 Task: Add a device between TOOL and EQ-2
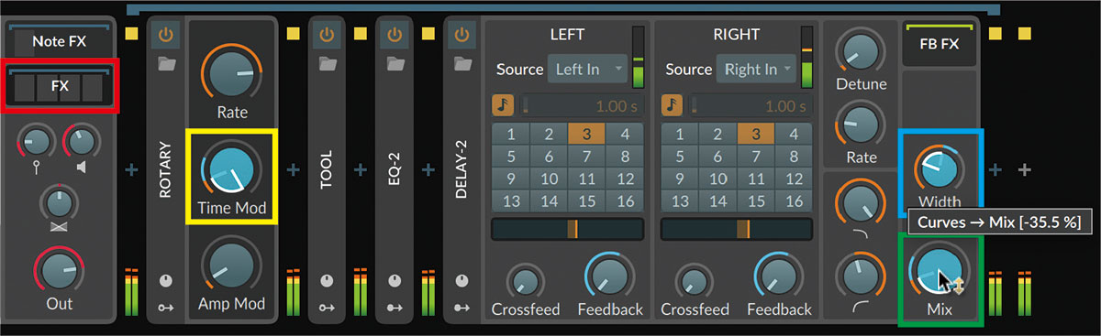(360, 169)
